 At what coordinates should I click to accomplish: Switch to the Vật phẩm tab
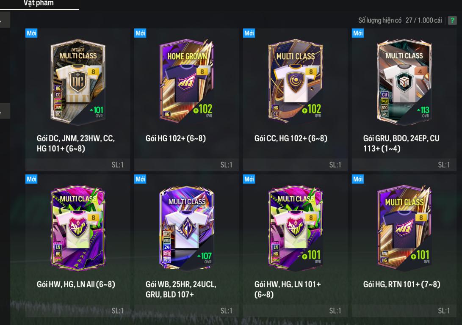point(39,3)
